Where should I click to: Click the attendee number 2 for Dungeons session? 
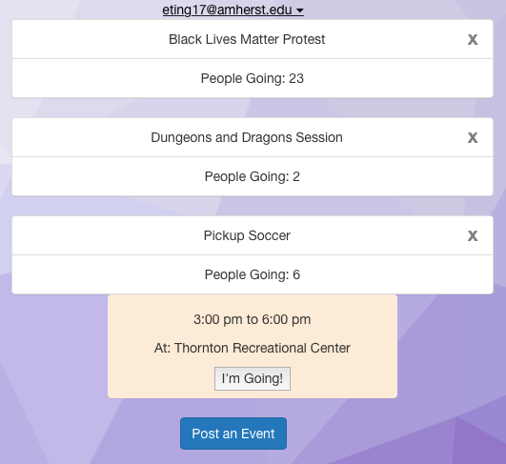point(296,176)
